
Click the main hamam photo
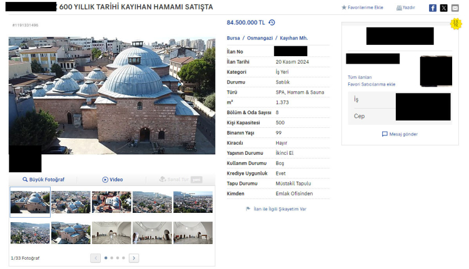point(112,95)
